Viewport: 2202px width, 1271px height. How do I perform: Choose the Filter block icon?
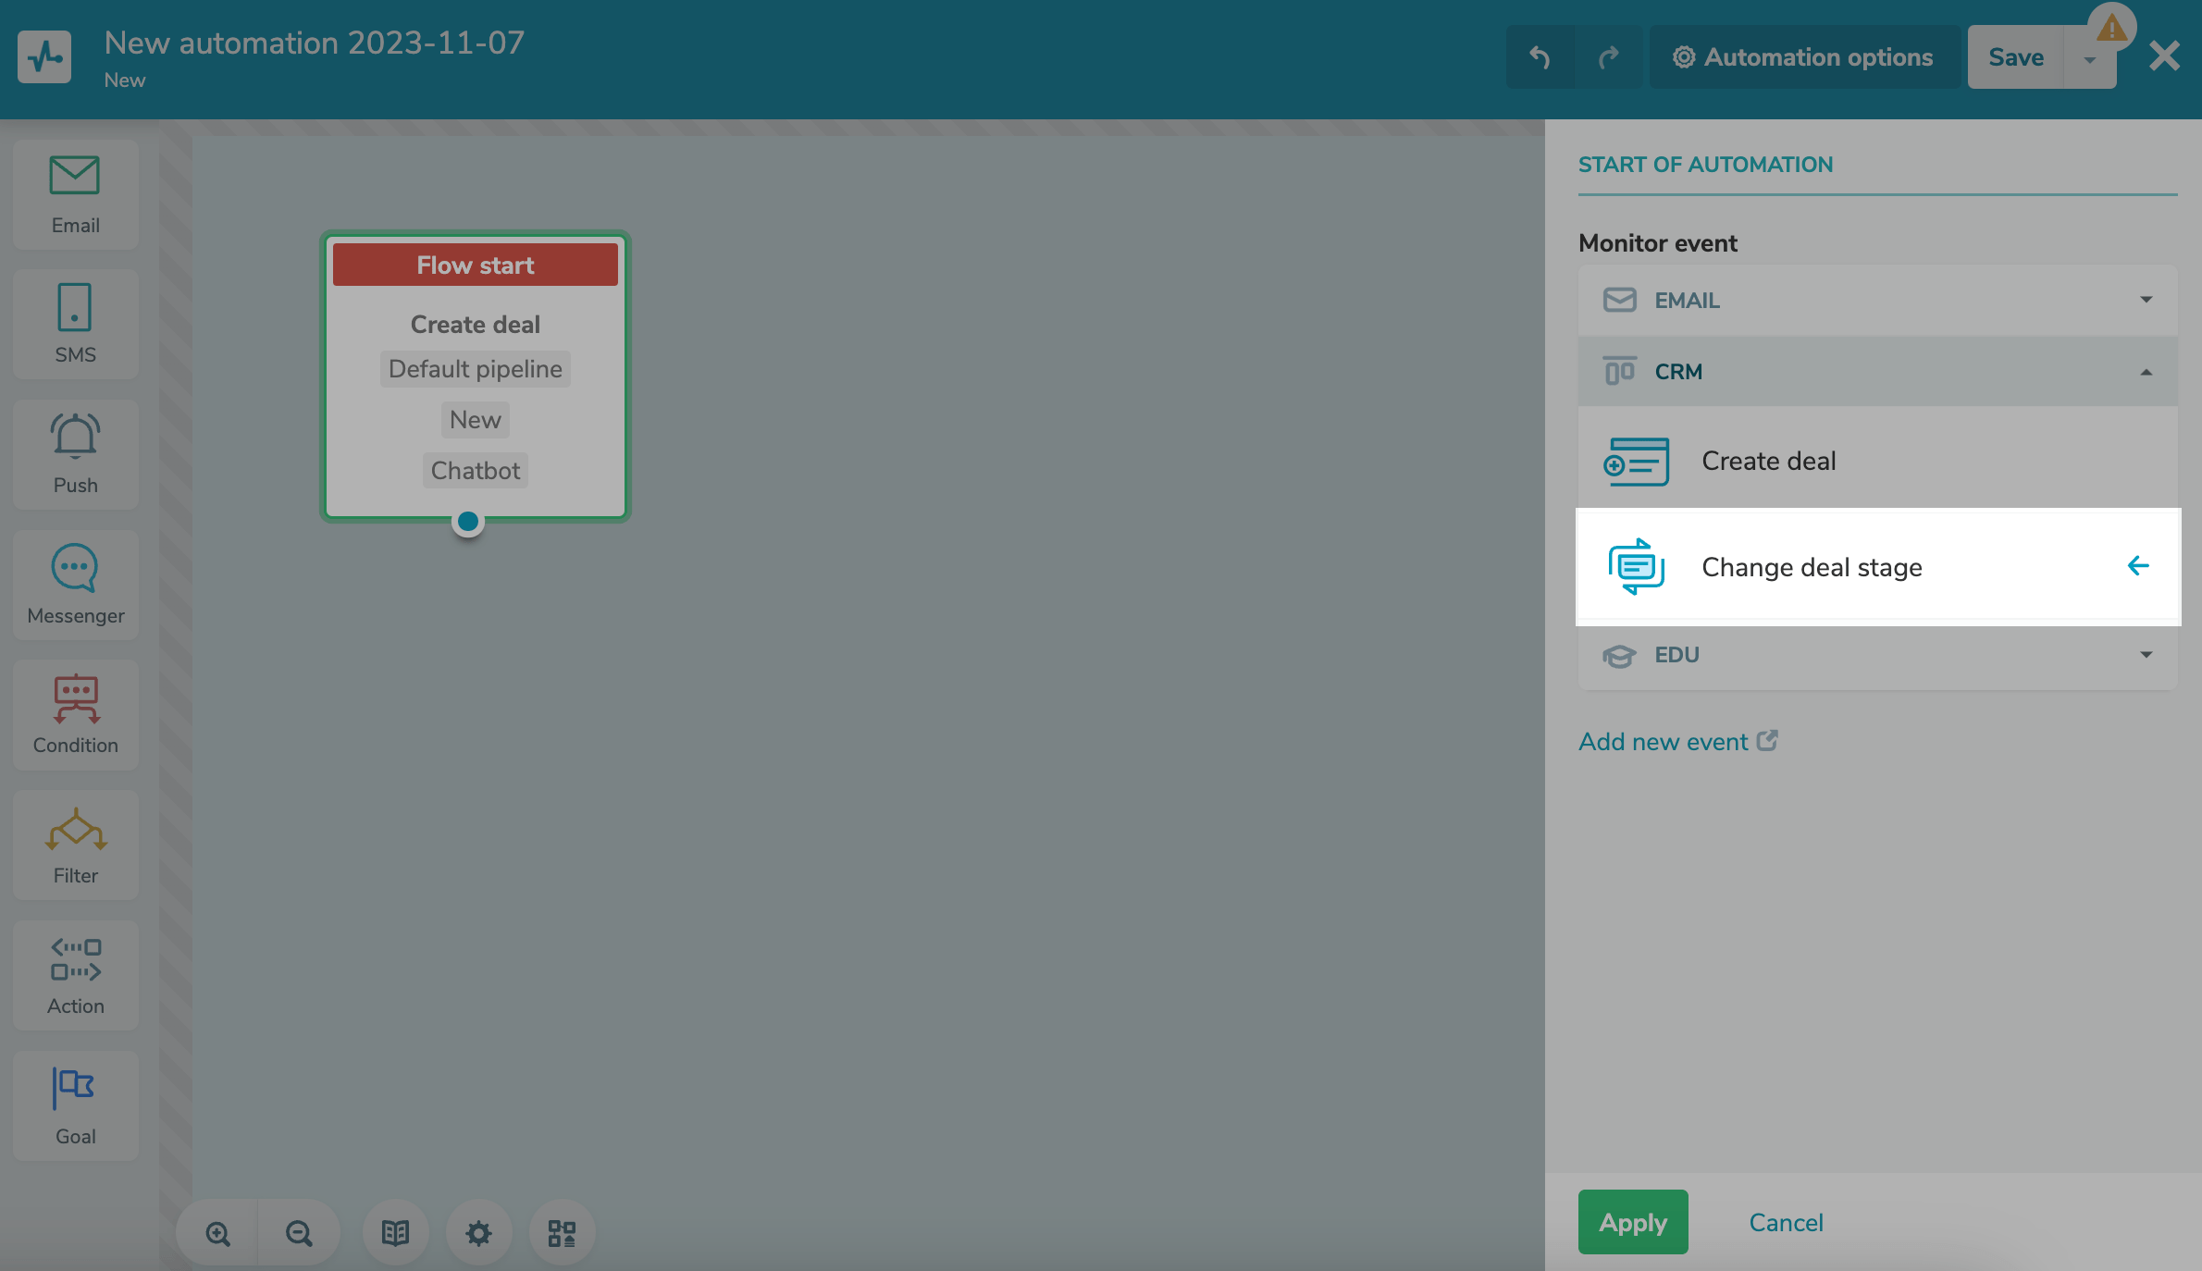[x=75, y=845]
